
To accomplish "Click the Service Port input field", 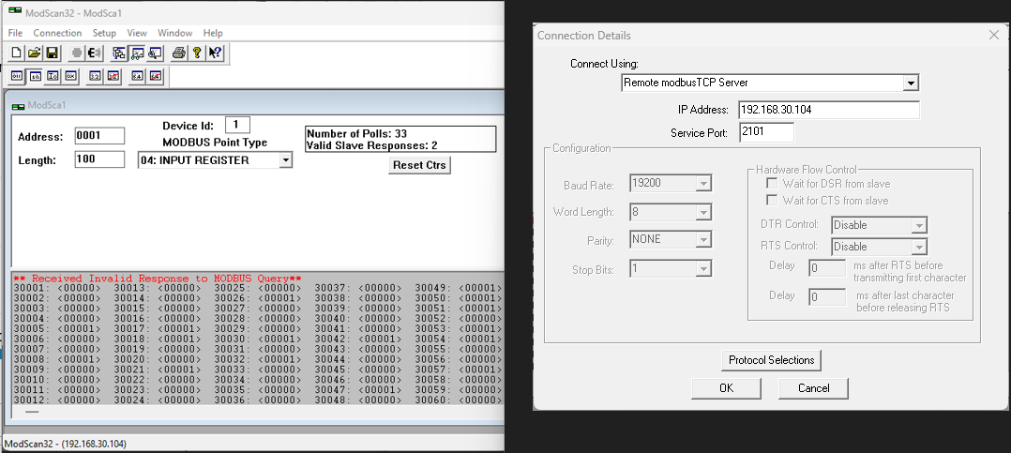I will tap(765, 132).
